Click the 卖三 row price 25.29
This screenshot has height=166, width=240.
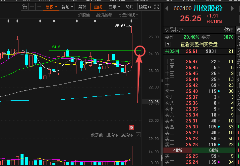point(192,133)
